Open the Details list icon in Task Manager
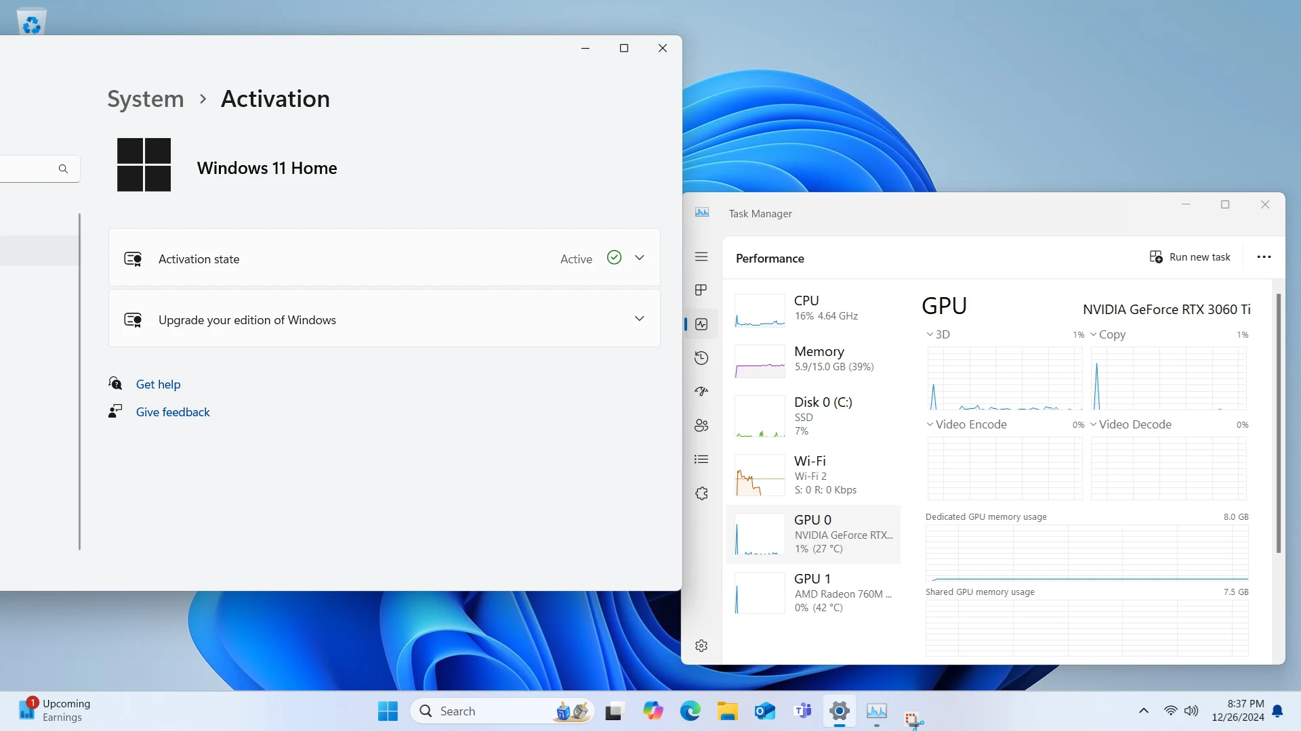The height and width of the screenshot is (731, 1301). point(701,460)
